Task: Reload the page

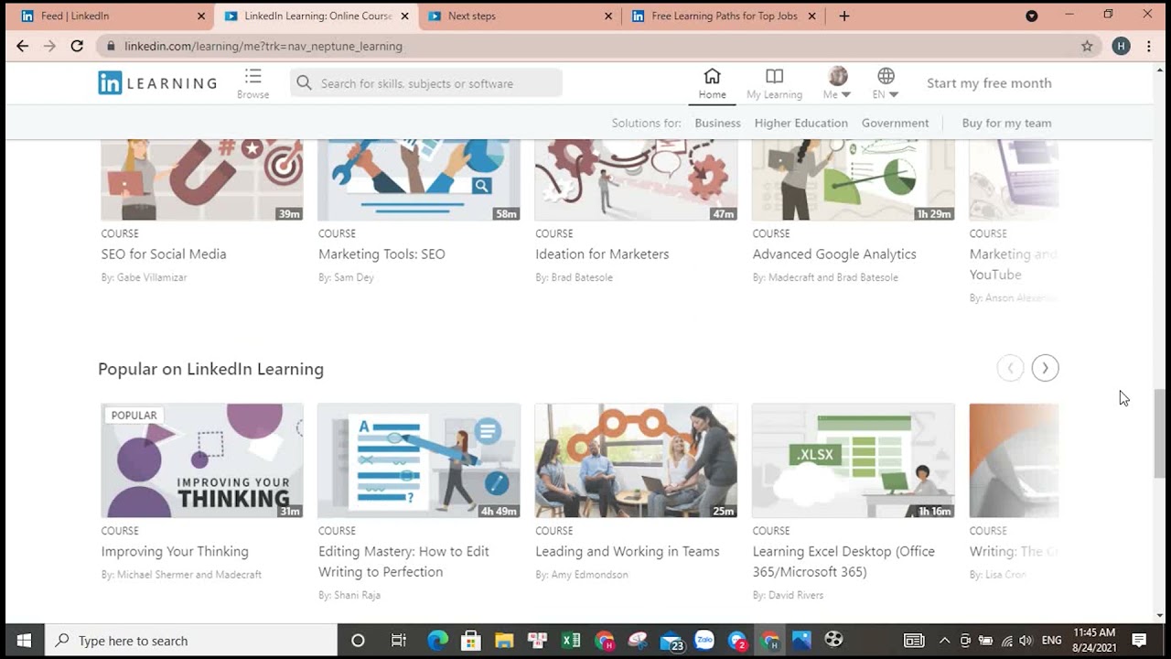Action: 77,46
